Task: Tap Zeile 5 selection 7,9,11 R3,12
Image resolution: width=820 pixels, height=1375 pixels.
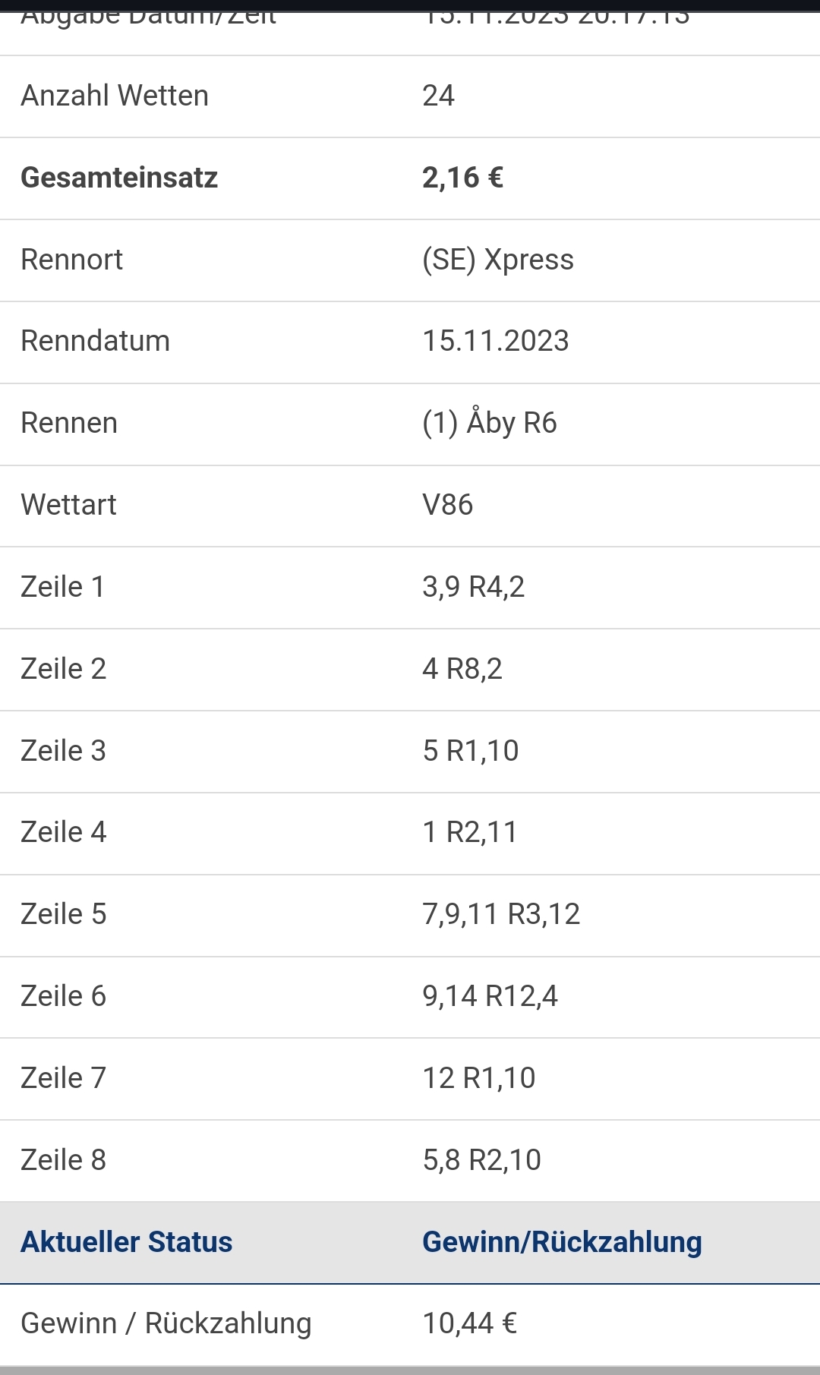Action: (501, 914)
